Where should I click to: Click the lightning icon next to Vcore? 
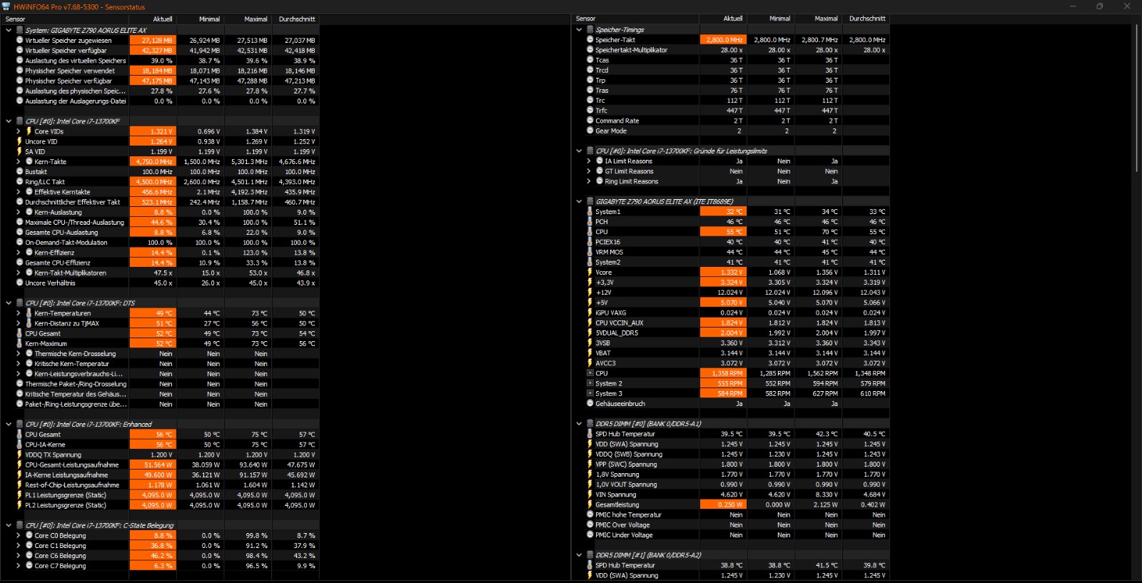coord(590,272)
